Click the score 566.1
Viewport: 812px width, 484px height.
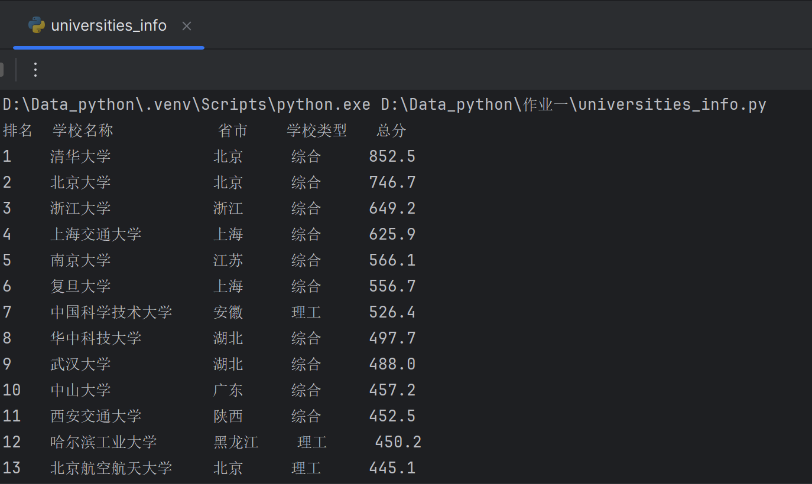point(392,260)
